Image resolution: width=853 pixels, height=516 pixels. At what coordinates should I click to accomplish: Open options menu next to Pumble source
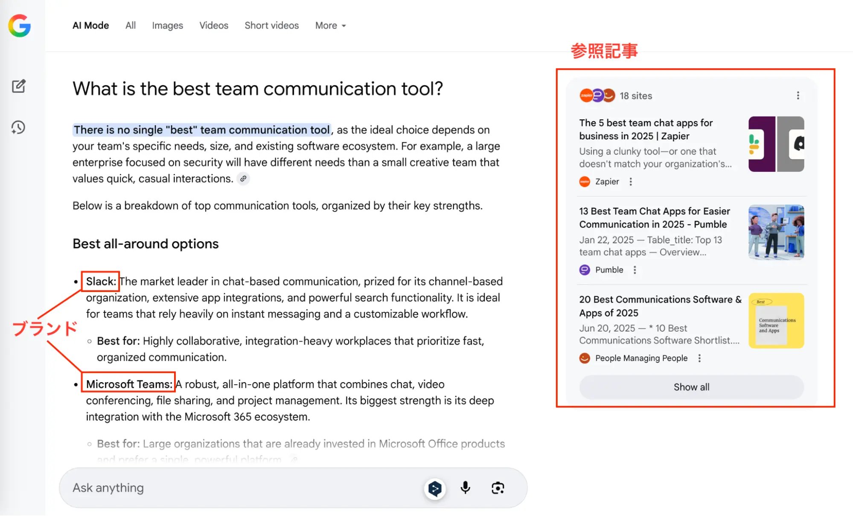point(635,270)
